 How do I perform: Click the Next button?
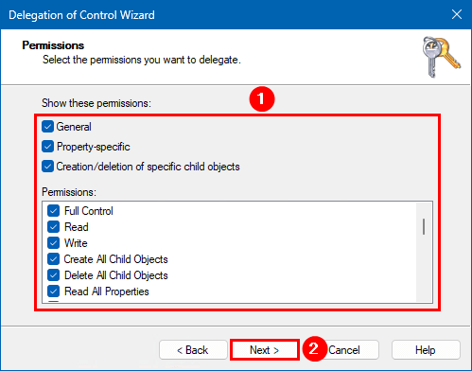[264, 350]
